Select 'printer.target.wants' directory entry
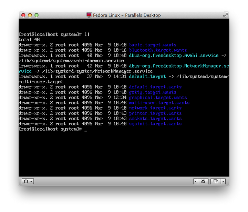Screen dimensions: 248x212 [x=155, y=113]
